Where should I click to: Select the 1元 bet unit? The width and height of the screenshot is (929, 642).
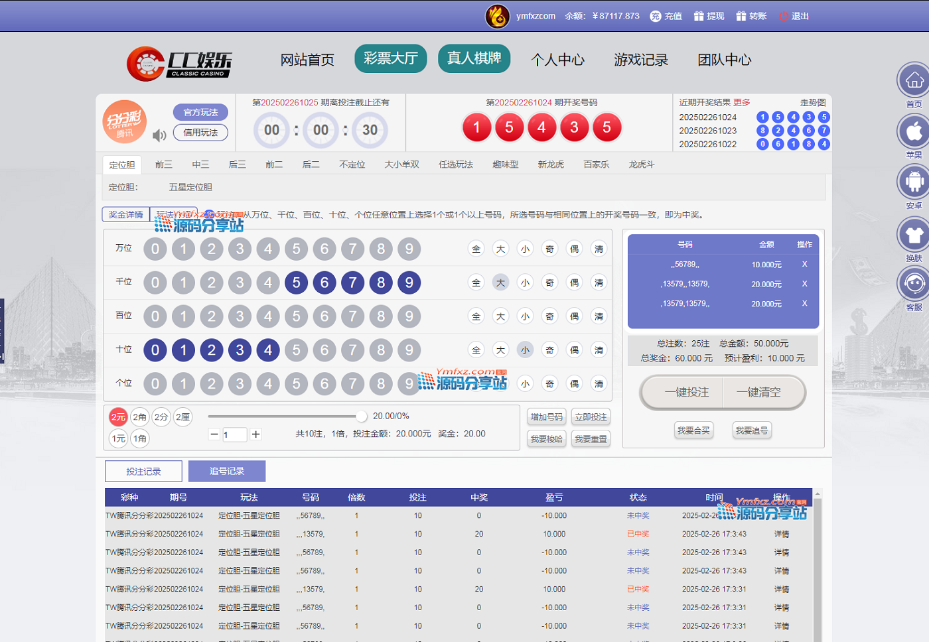(118, 438)
